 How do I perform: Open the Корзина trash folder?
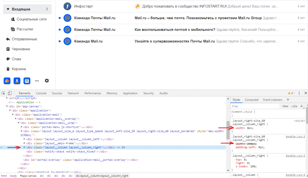click(x=19, y=69)
